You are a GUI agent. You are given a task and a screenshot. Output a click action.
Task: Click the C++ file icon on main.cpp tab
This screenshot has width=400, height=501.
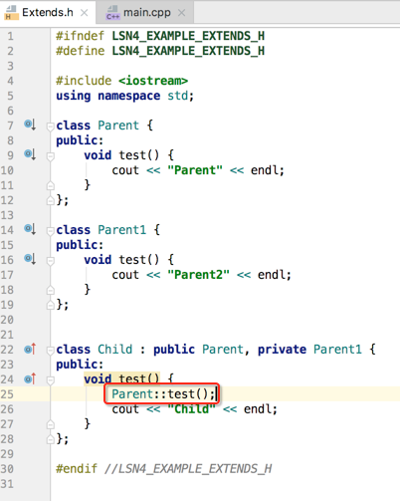(112, 13)
